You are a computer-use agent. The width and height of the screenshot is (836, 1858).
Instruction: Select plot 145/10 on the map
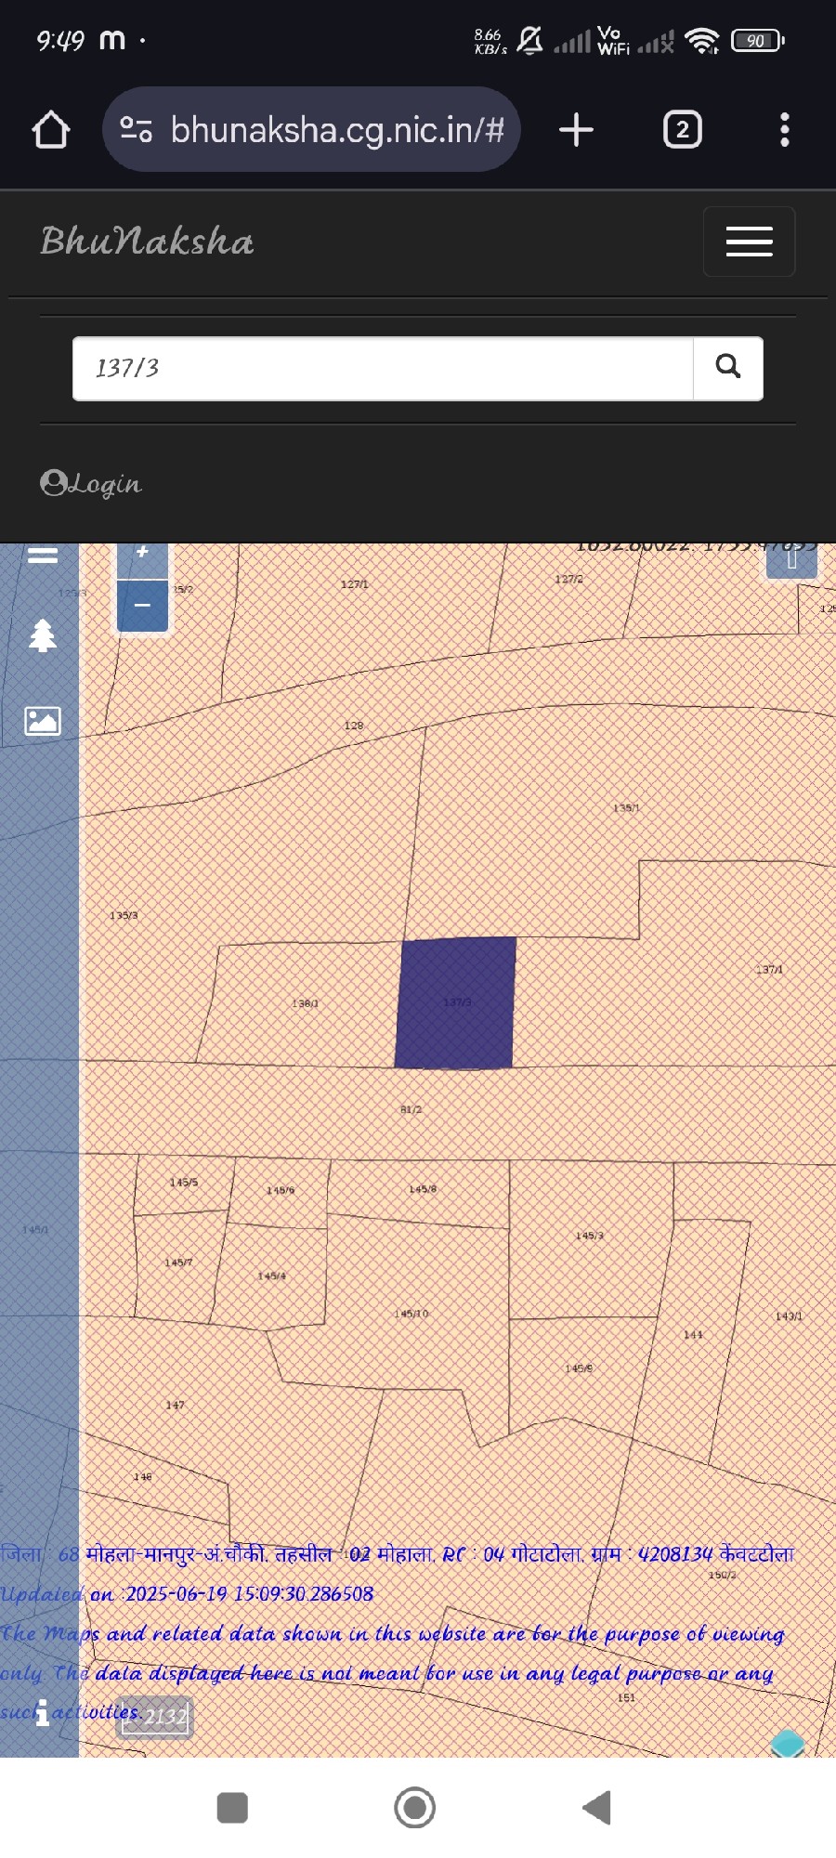tap(413, 1301)
